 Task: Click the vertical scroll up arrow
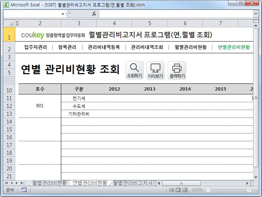[x=256, y=26]
